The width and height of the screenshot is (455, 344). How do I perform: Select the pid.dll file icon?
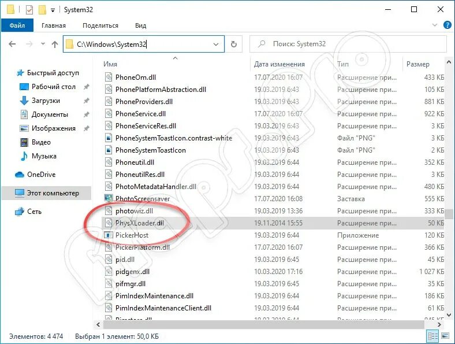108,259
